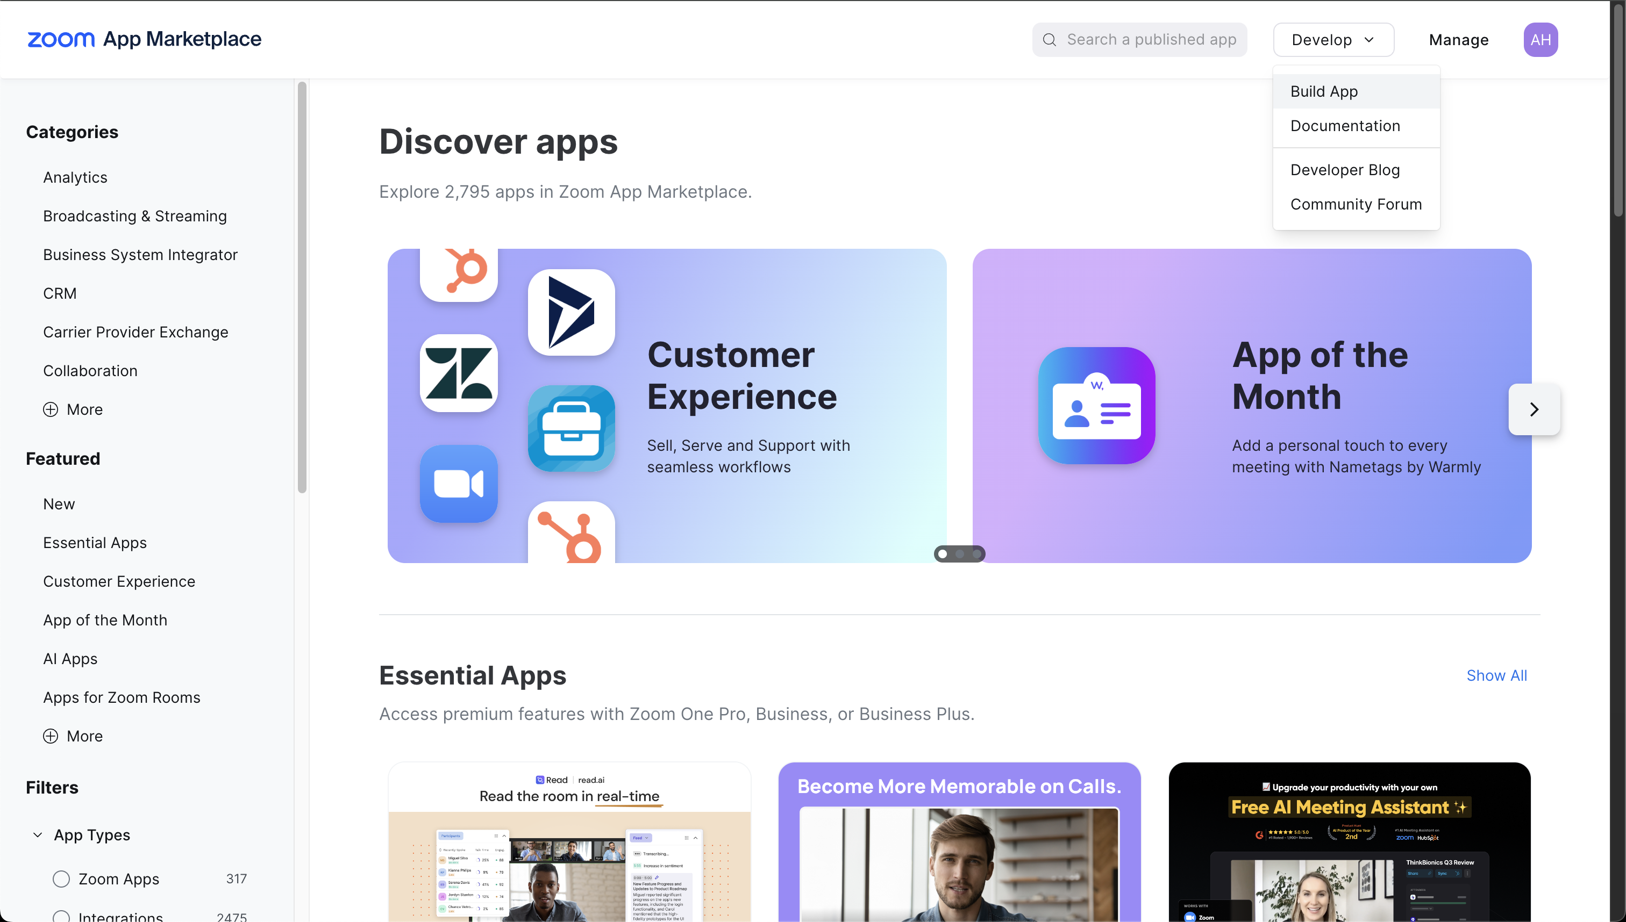Image resolution: width=1626 pixels, height=922 pixels.
Task: Open the Develop dropdown menu
Action: [x=1333, y=40]
